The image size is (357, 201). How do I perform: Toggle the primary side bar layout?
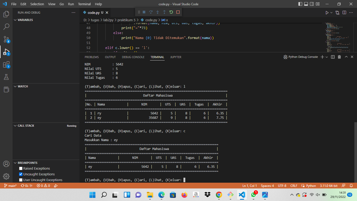[x=300, y=4]
